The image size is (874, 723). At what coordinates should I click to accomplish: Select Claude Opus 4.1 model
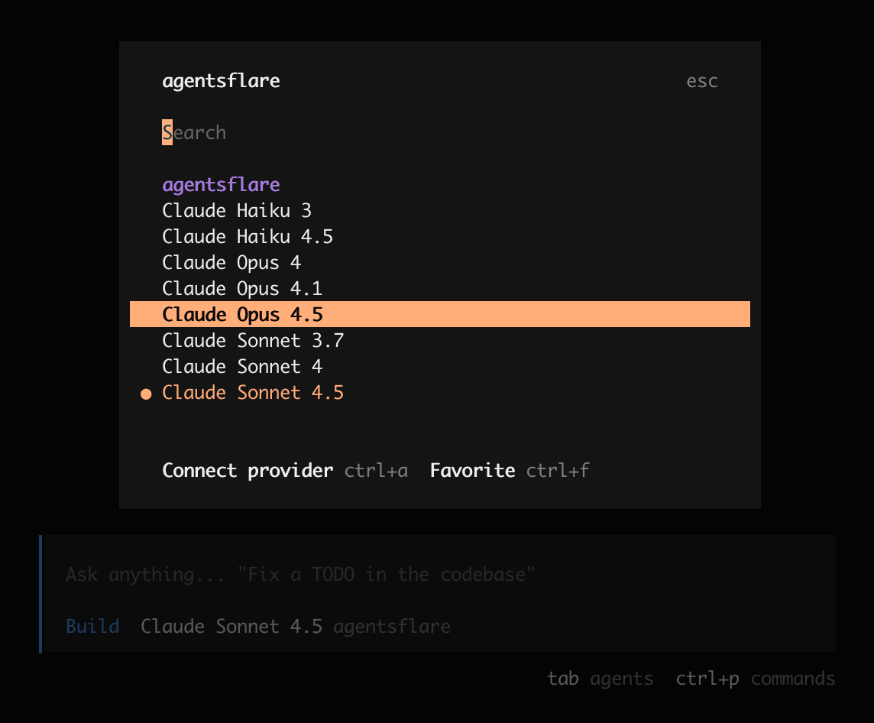coord(242,288)
